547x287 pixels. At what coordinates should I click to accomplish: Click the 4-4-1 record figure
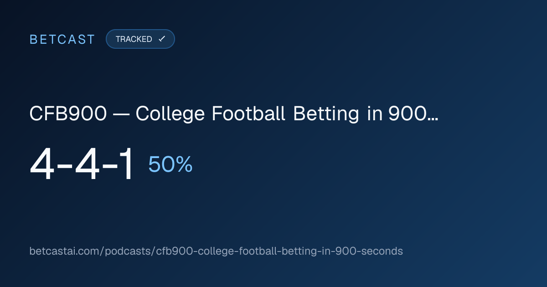83,164
